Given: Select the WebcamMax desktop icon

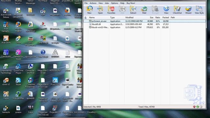Looking at the screenshot, I should tap(18, 95).
